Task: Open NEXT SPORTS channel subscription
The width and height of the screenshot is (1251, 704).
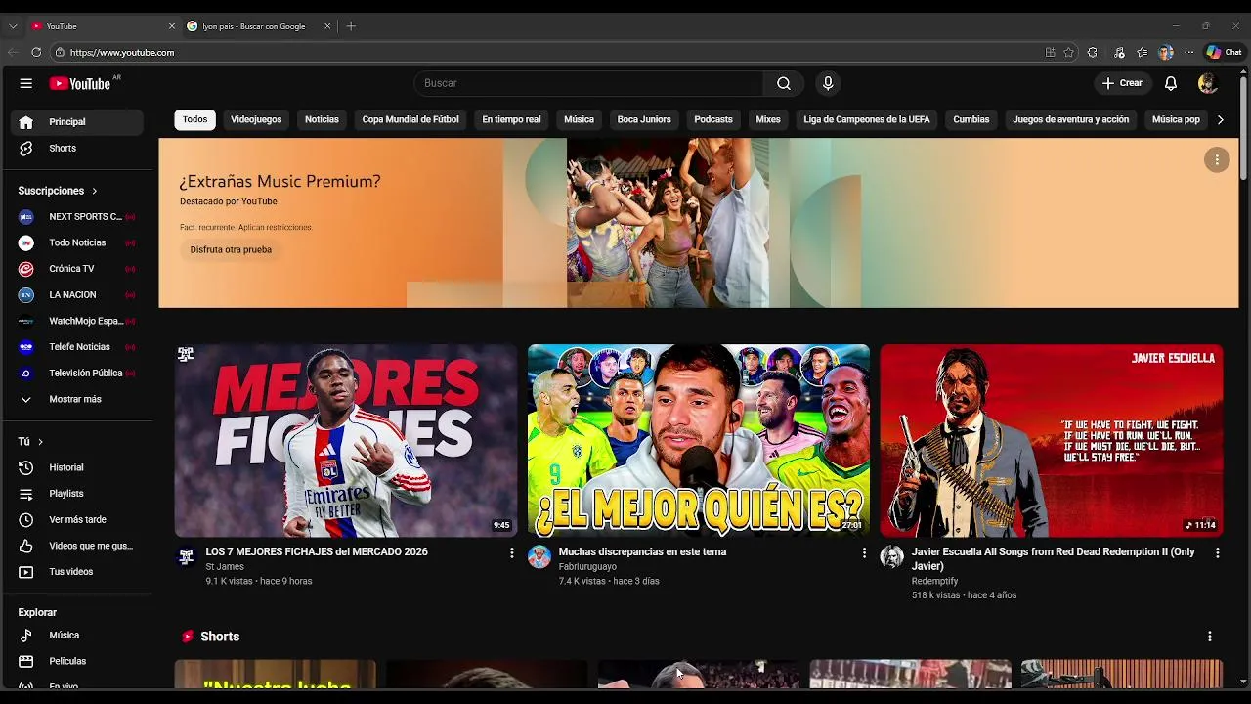Action: point(77,217)
